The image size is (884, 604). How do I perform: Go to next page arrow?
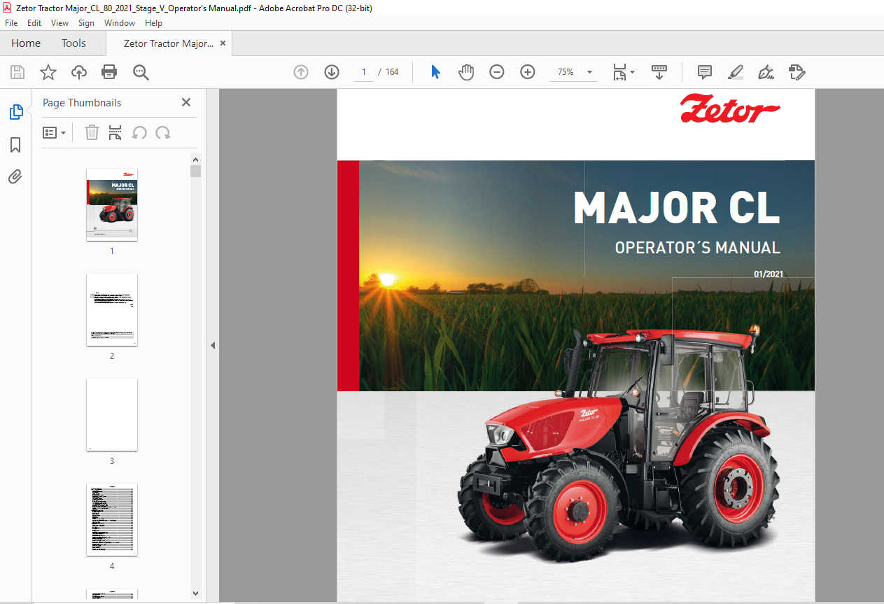click(x=332, y=72)
